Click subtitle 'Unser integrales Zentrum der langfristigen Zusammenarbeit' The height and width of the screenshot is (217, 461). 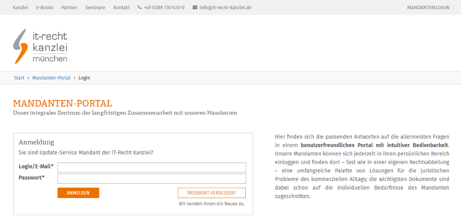94,113
